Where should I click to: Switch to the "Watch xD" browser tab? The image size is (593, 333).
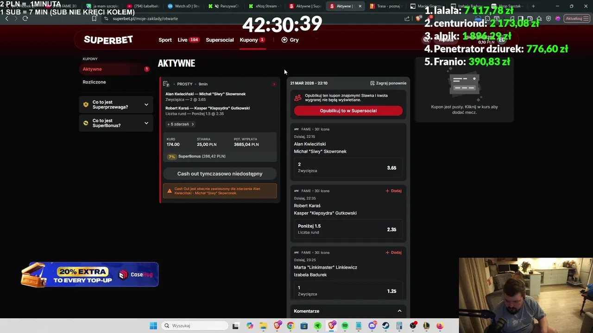(x=183, y=6)
